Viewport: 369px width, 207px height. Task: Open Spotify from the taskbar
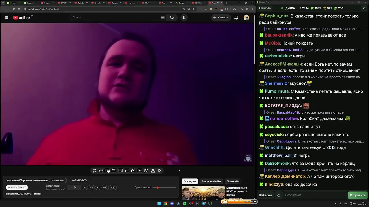[184, 204]
